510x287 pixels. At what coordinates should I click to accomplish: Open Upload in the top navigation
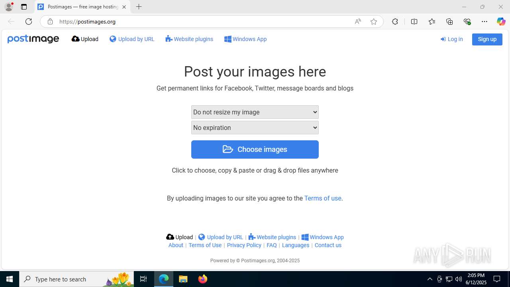pyautogui.click(x=85, y=39)
